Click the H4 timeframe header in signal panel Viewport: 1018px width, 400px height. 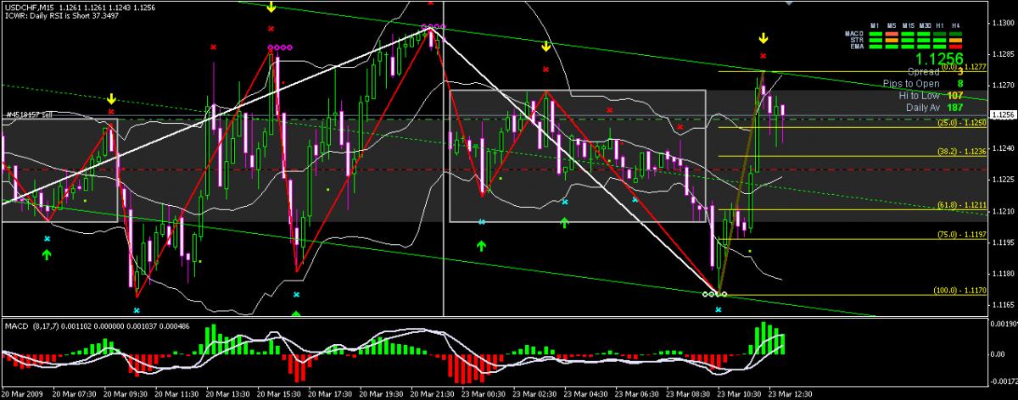point(956,25)
